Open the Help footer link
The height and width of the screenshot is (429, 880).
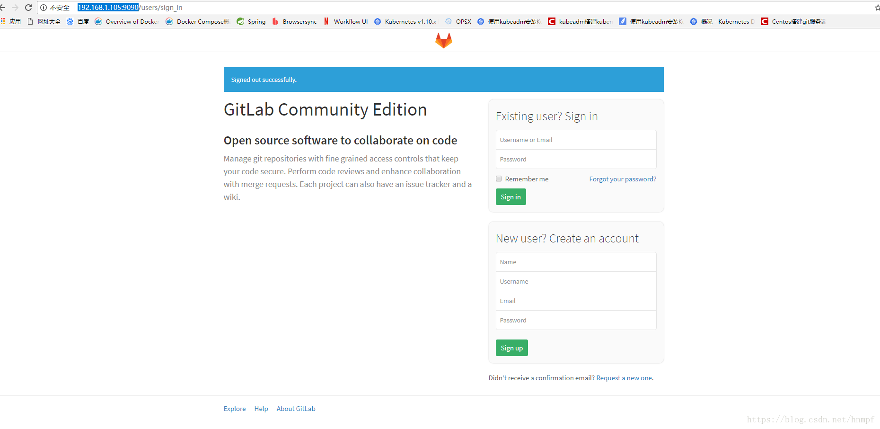pos(261,409)
